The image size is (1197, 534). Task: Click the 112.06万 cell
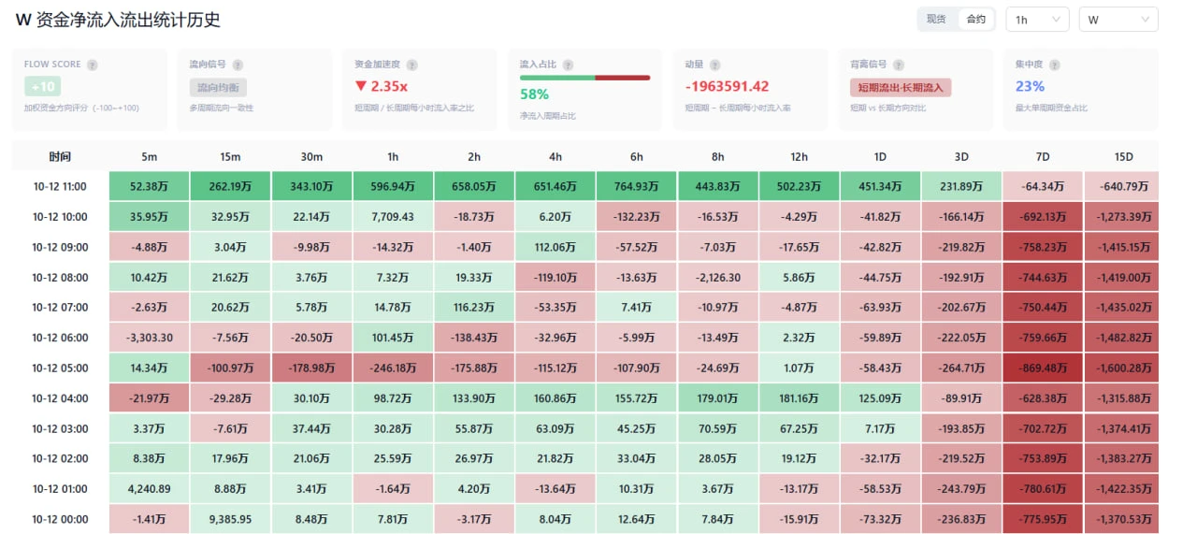click(x=555, y=247)
